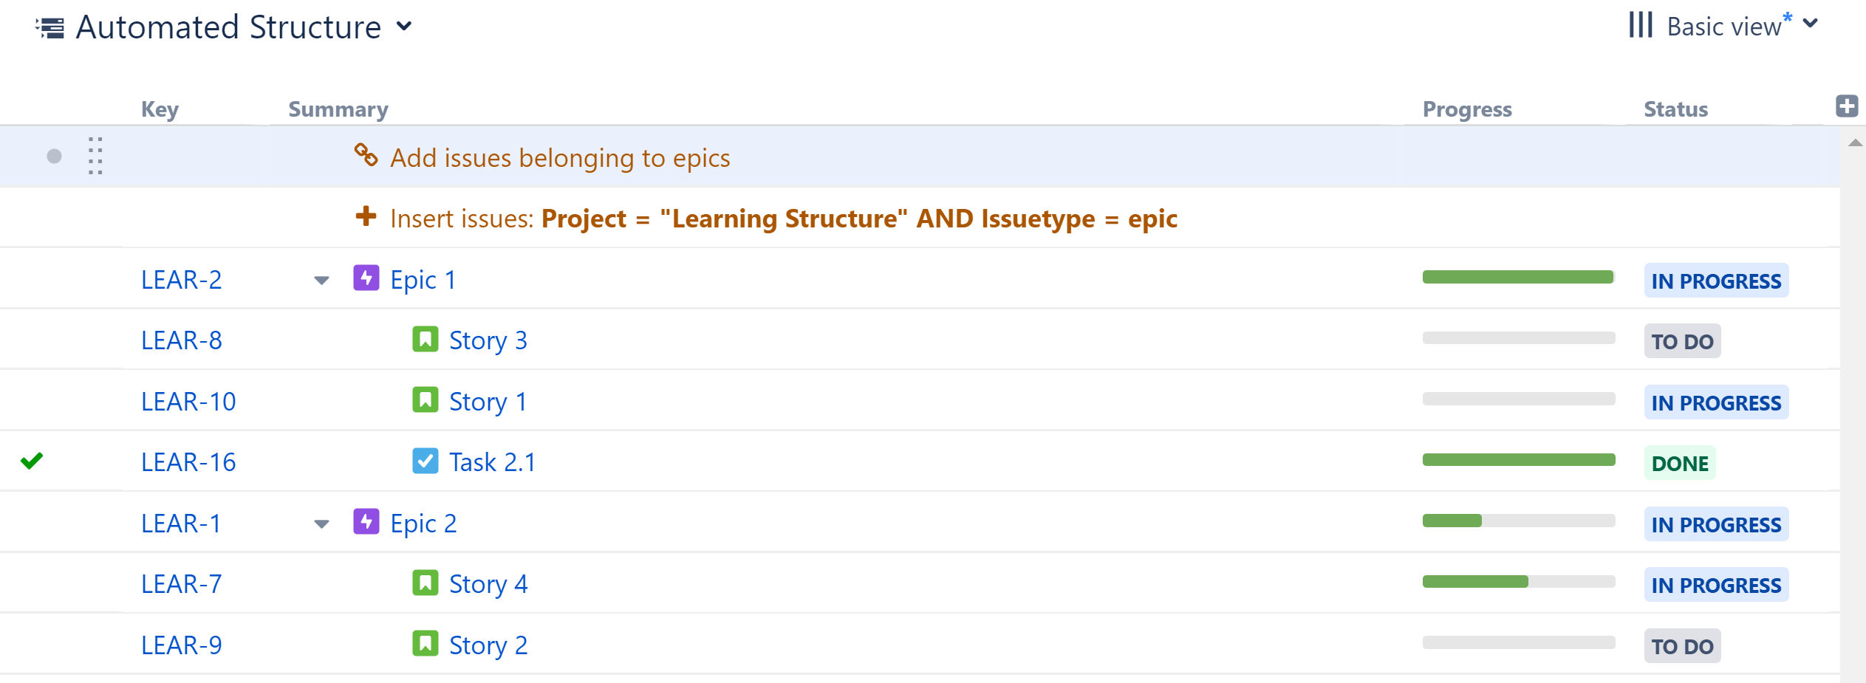Open the Automated Structure title dropdown
The image size is (1866, 683).
[405, 27]
